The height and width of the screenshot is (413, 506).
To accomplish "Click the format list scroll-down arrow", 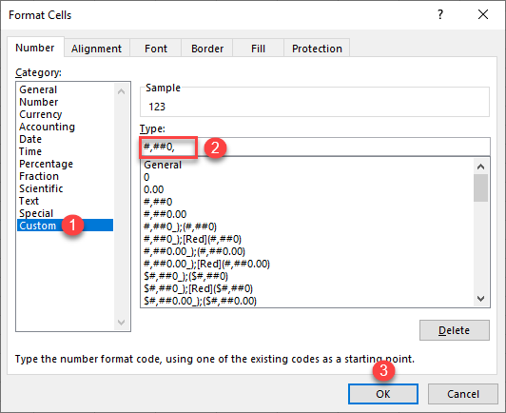I will pyautogui.click(x=480, y=299).
